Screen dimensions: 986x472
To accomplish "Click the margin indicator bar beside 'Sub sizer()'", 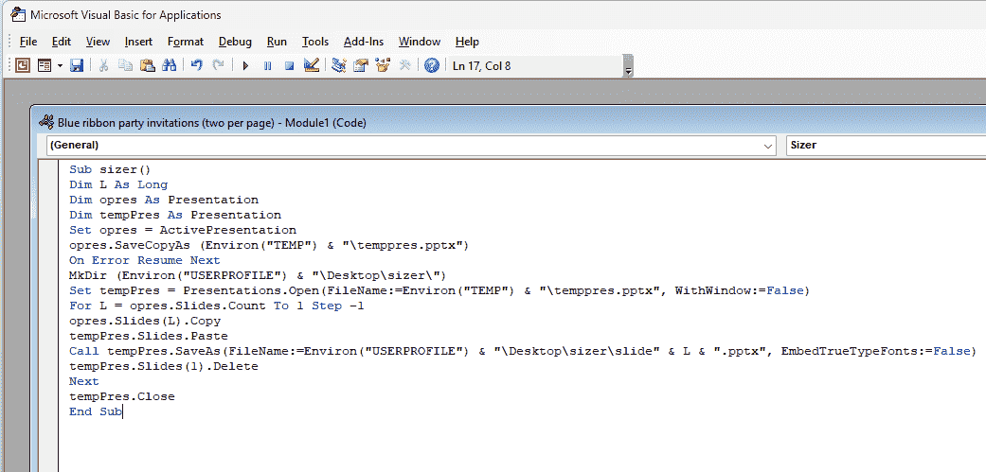I will (x=48, y=169).
